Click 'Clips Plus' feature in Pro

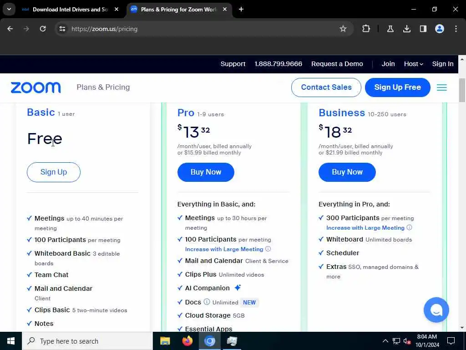pyautogui.click(x=201, y=274)
